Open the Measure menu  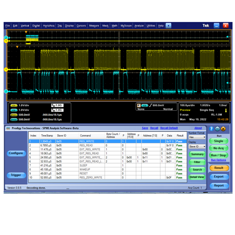tap(94, 26)
